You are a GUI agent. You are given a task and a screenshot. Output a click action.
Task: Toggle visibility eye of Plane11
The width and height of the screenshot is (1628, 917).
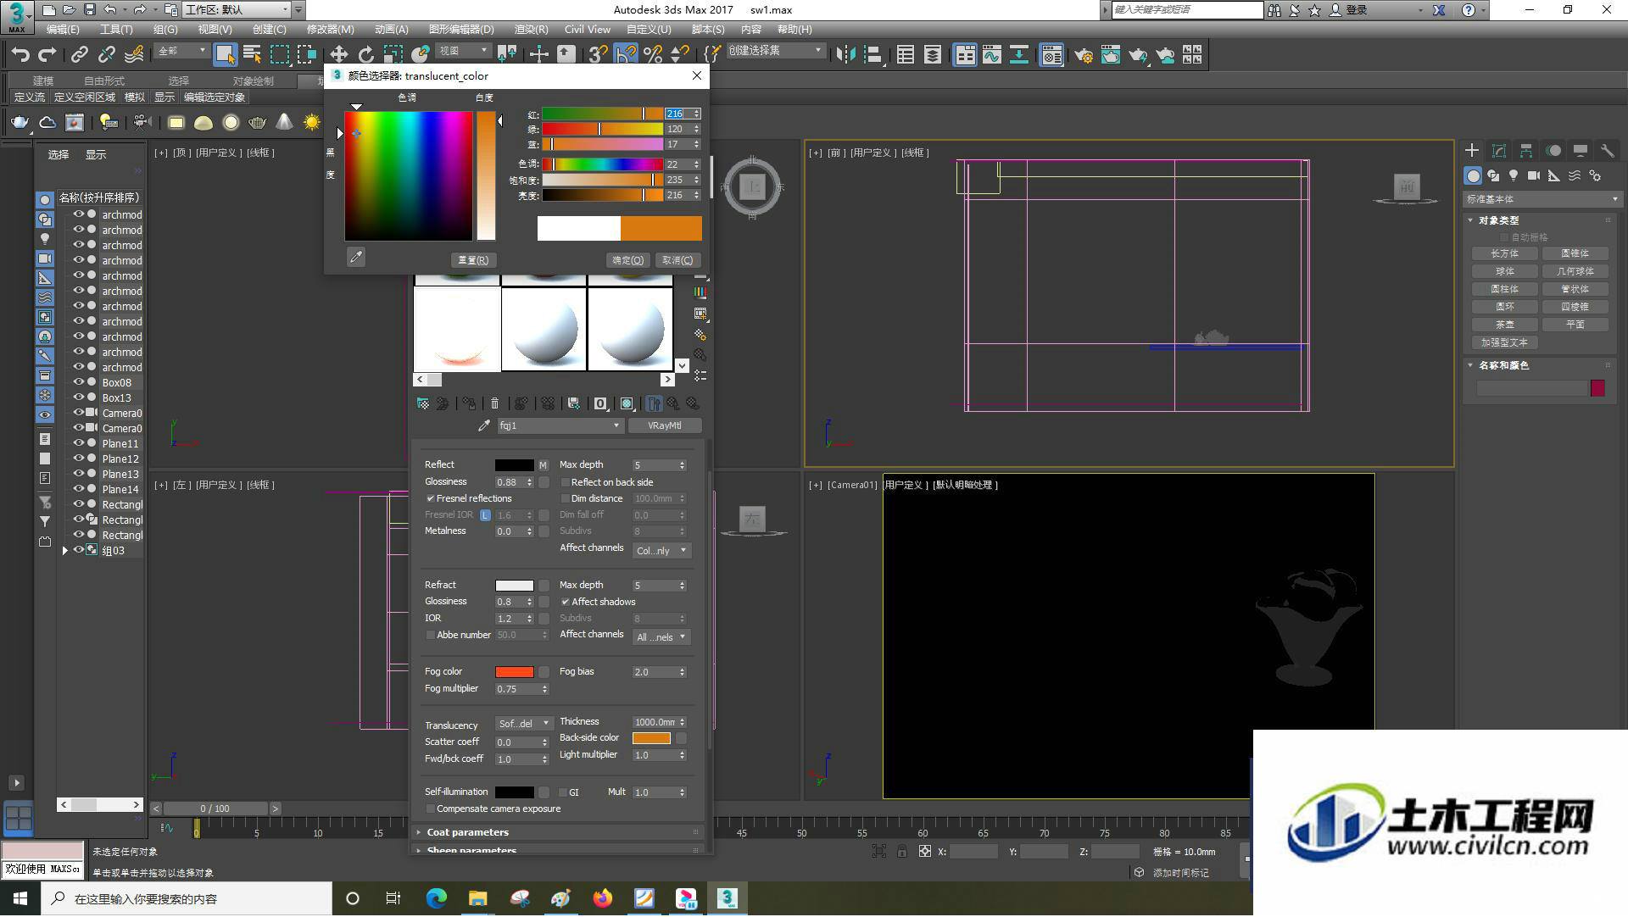(78, 443)
